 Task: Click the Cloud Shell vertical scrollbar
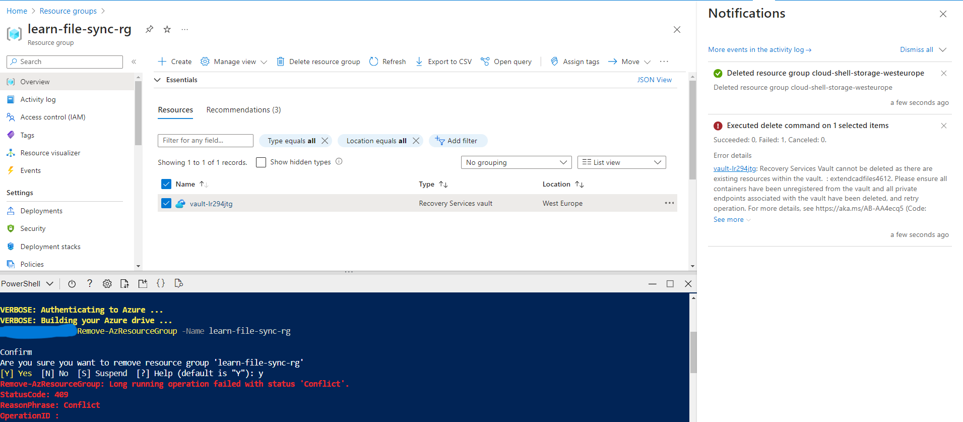point(693,352)
